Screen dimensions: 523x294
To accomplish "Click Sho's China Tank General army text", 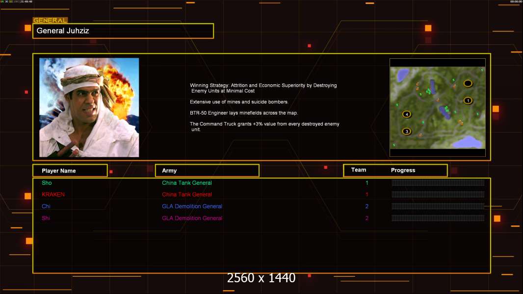I will pyautogui.click(x=187, y=183).
